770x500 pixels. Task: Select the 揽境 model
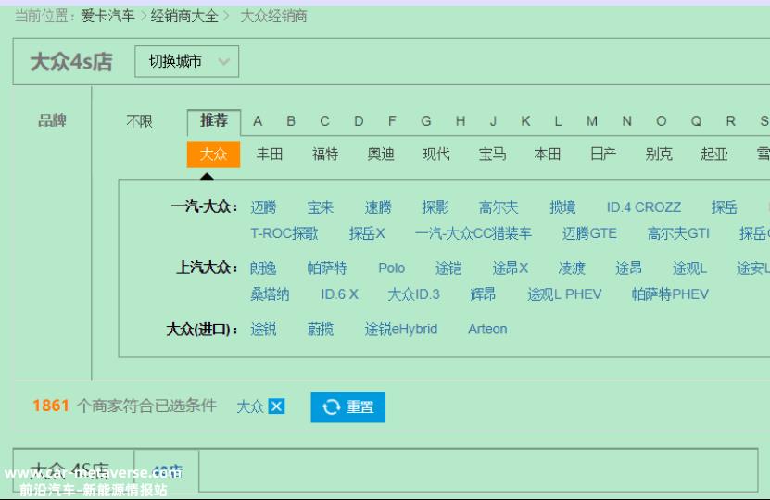point(562,207)
